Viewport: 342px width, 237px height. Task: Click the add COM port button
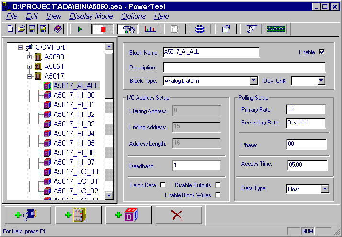coord(28,215)
